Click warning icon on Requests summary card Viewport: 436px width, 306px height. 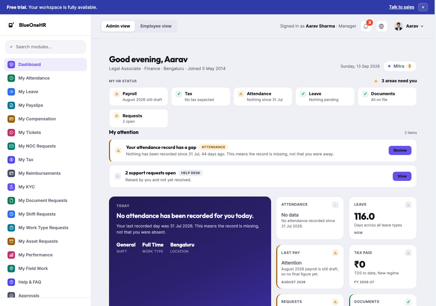(335, 302)
